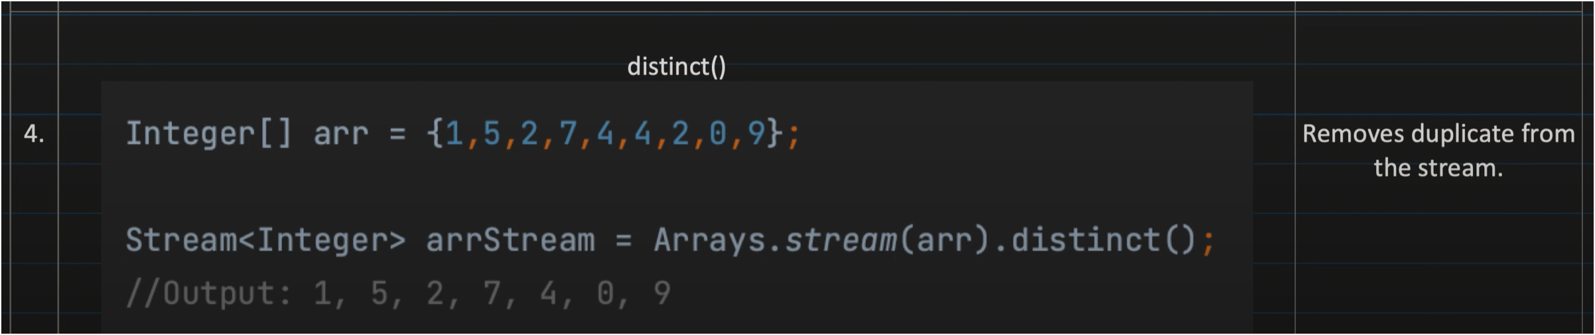Click the distinct() heading above the code
Image resolution: width=1595 pixels, height=335 pixels.
click(x=676, y=66)
